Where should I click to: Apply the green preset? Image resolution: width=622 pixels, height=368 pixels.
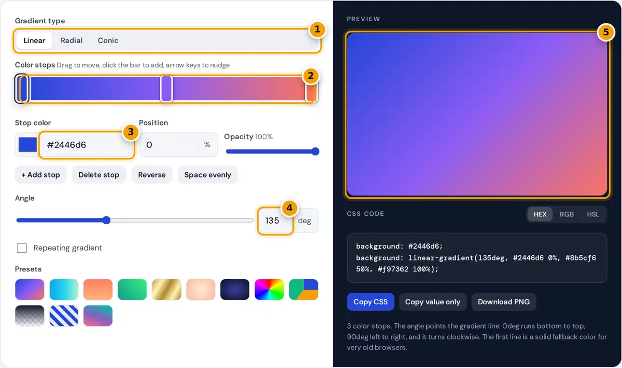(x=132, y=290)
